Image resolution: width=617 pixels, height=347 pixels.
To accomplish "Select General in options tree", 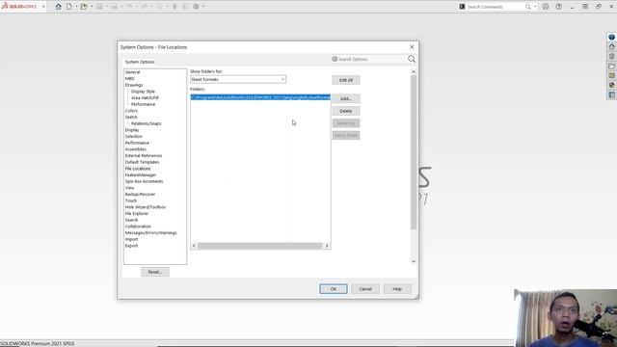I will point(133,72).
